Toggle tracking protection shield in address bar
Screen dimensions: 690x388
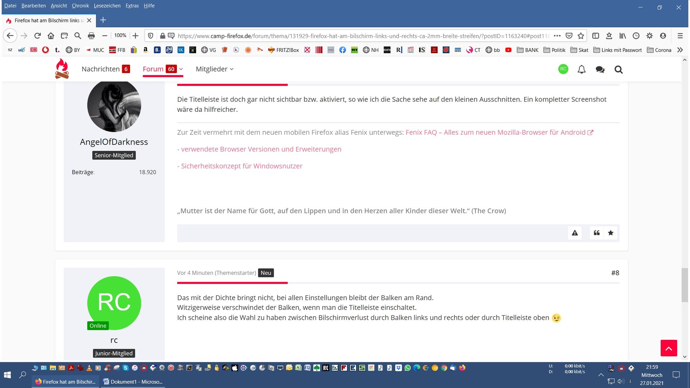(x=151, y=36)
